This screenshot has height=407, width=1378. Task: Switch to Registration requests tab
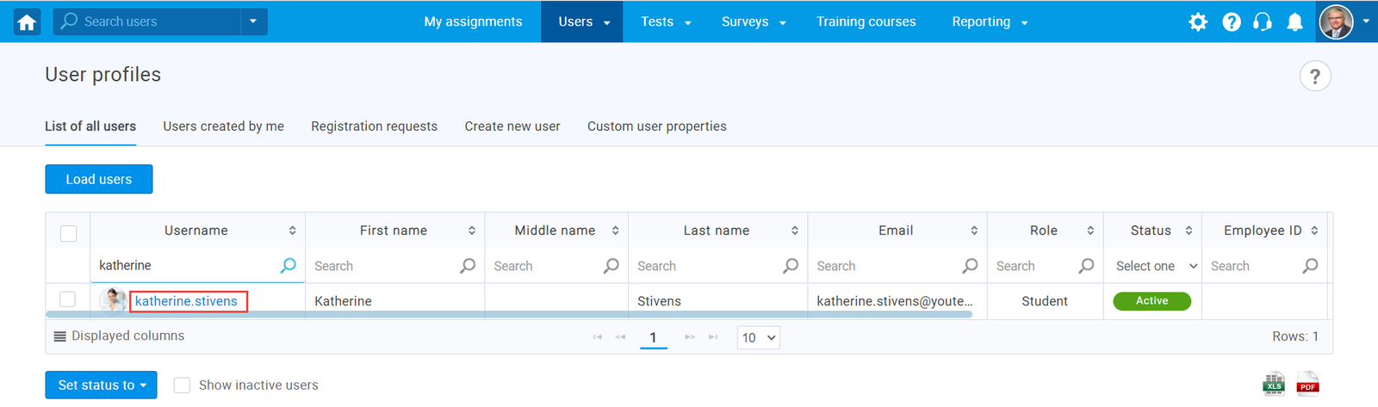374,126
